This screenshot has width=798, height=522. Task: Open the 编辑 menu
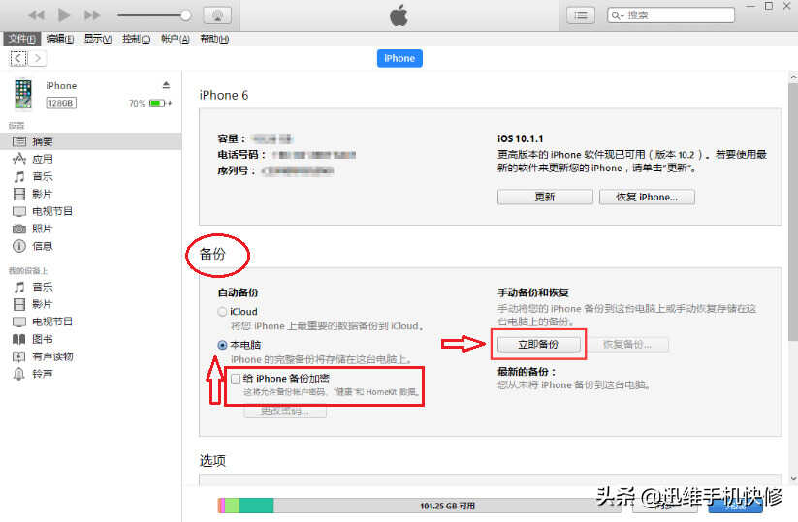[x=59, y=39]
